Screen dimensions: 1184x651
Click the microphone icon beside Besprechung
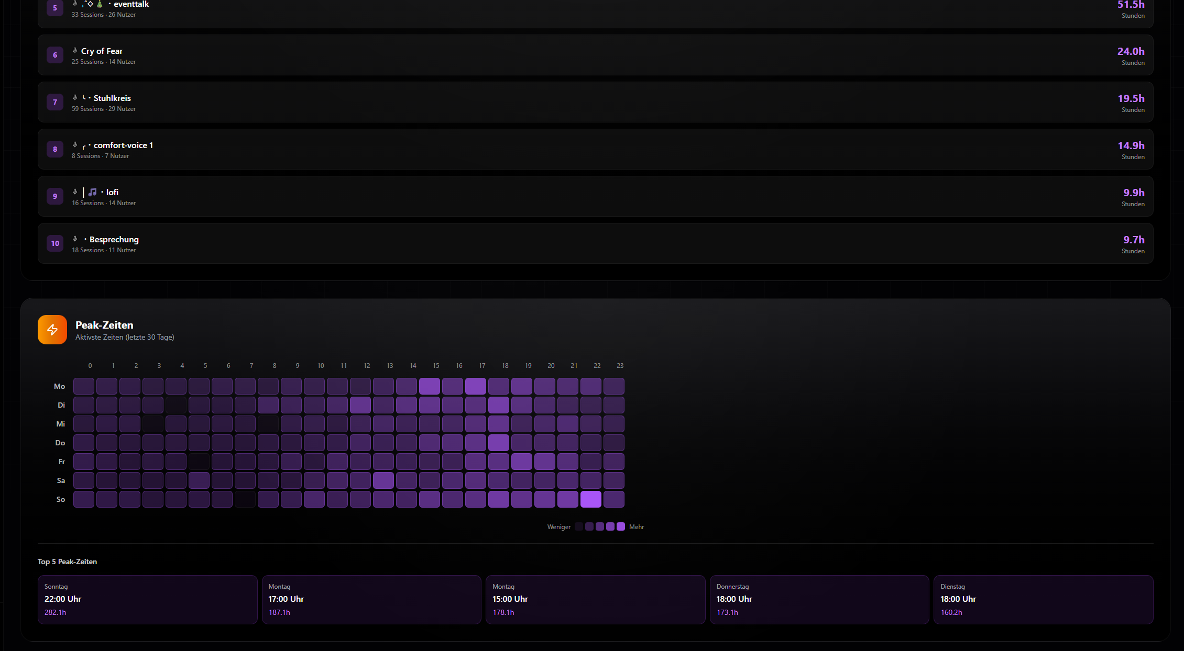(75, 239)
